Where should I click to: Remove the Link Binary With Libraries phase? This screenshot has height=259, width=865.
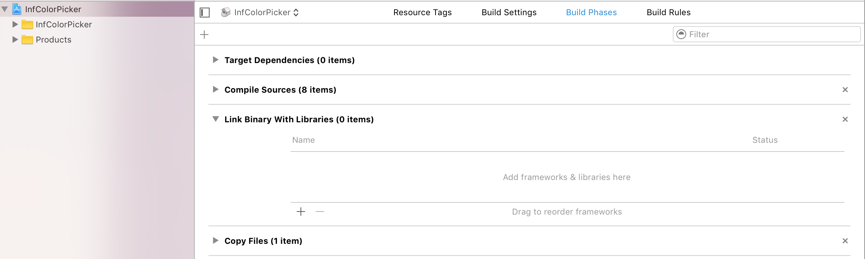coord(845,119)
